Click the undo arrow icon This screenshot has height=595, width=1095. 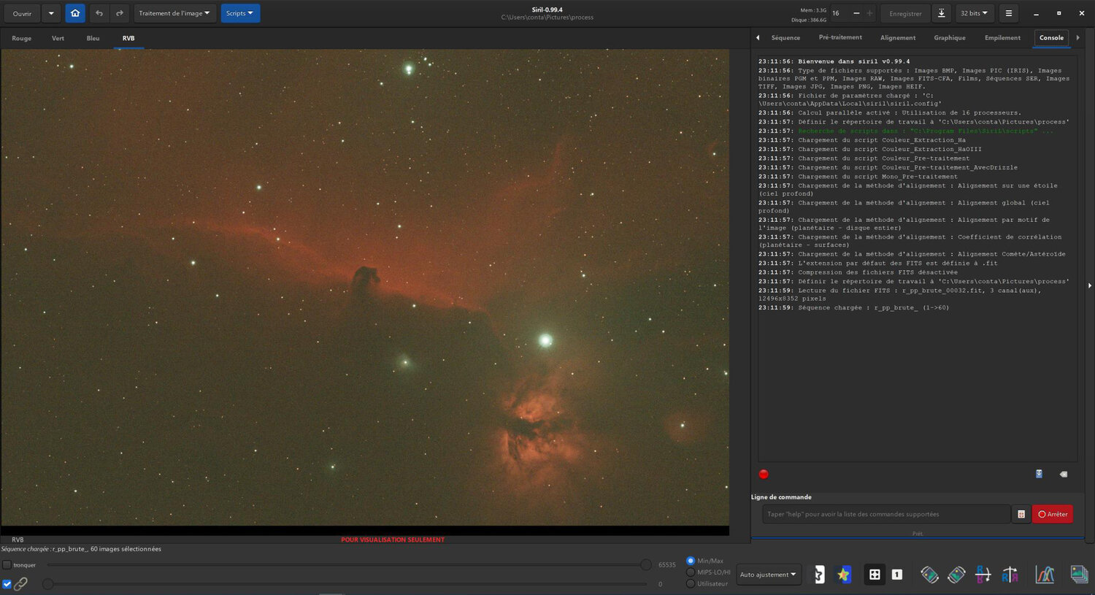coord(99,13)
